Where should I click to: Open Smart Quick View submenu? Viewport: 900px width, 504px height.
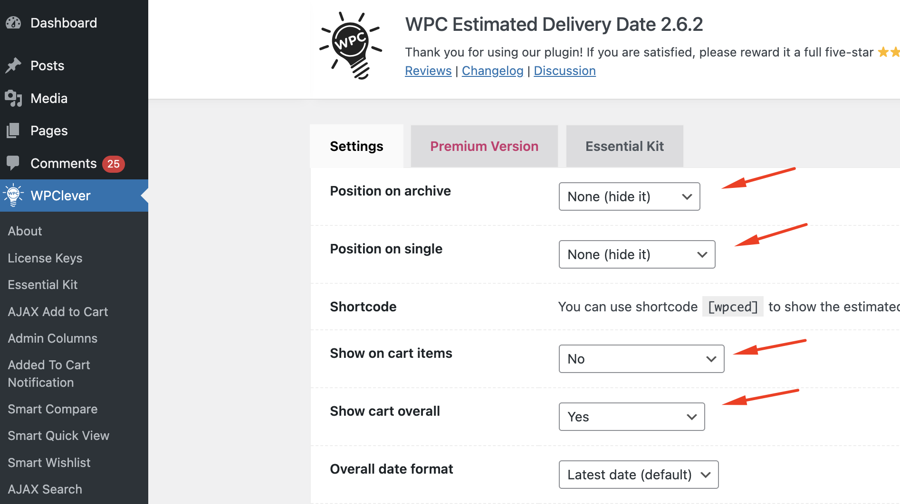58,436
